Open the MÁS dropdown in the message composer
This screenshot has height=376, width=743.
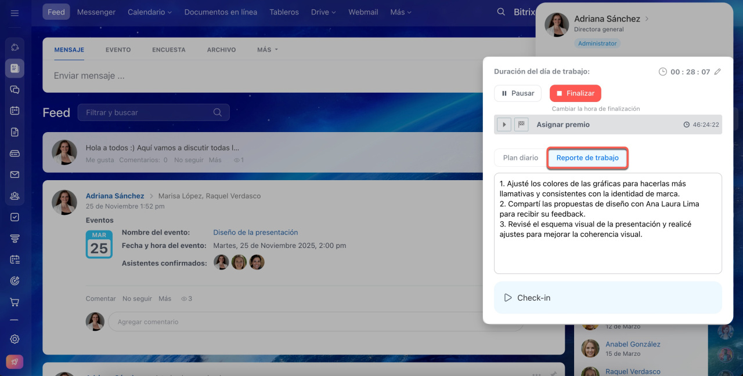click(x=267, y=50)
